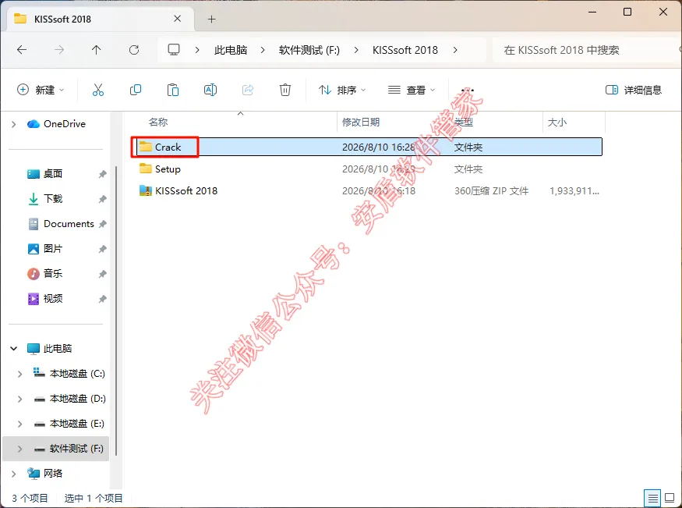
Task: Open the 新建 (New) dropdown
Action: tap(41, 90)
